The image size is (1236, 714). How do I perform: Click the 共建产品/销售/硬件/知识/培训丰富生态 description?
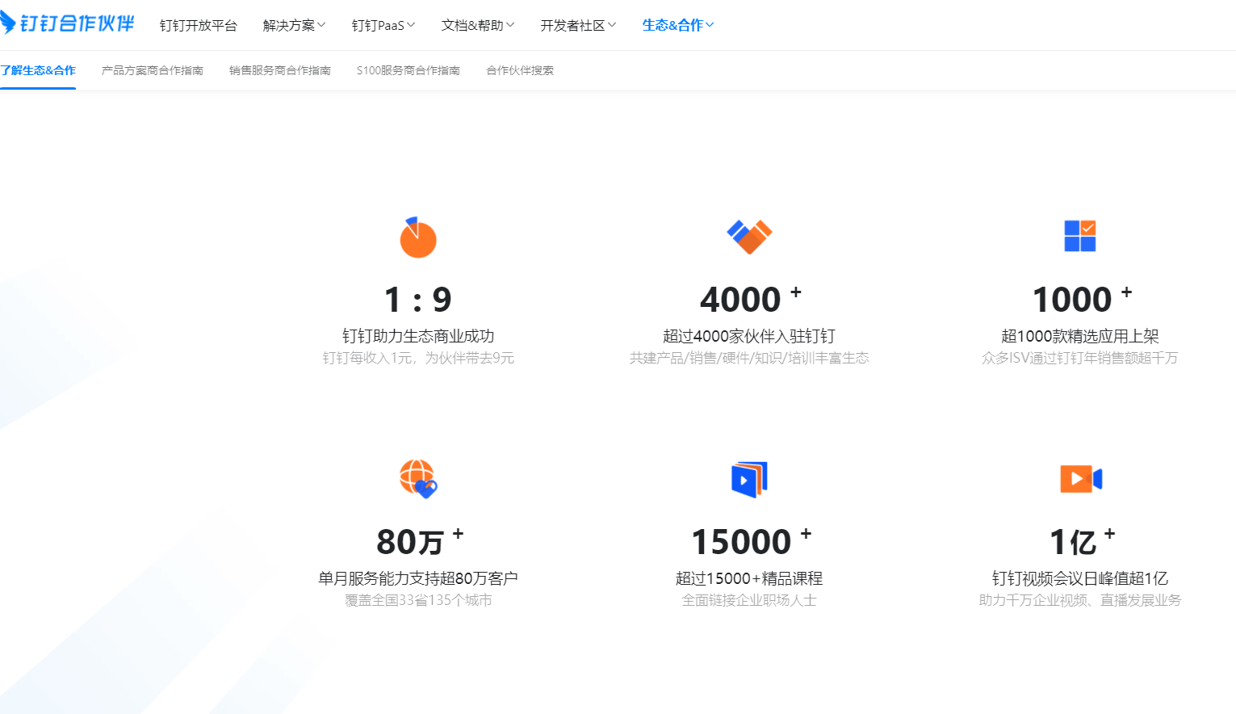click(749, 358)
